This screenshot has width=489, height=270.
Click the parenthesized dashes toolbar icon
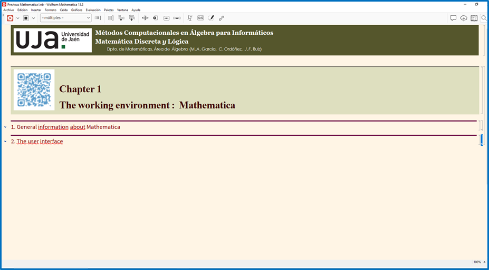pos(177,18)
